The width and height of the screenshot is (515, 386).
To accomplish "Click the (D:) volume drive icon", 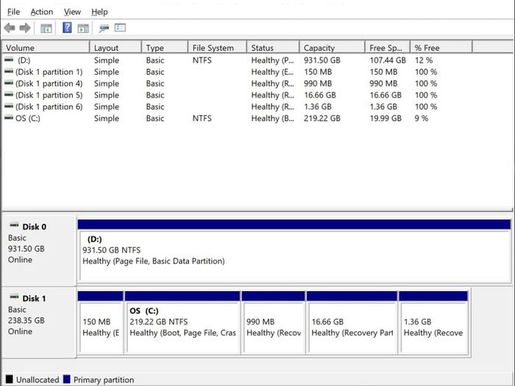I will pos(9,60).
